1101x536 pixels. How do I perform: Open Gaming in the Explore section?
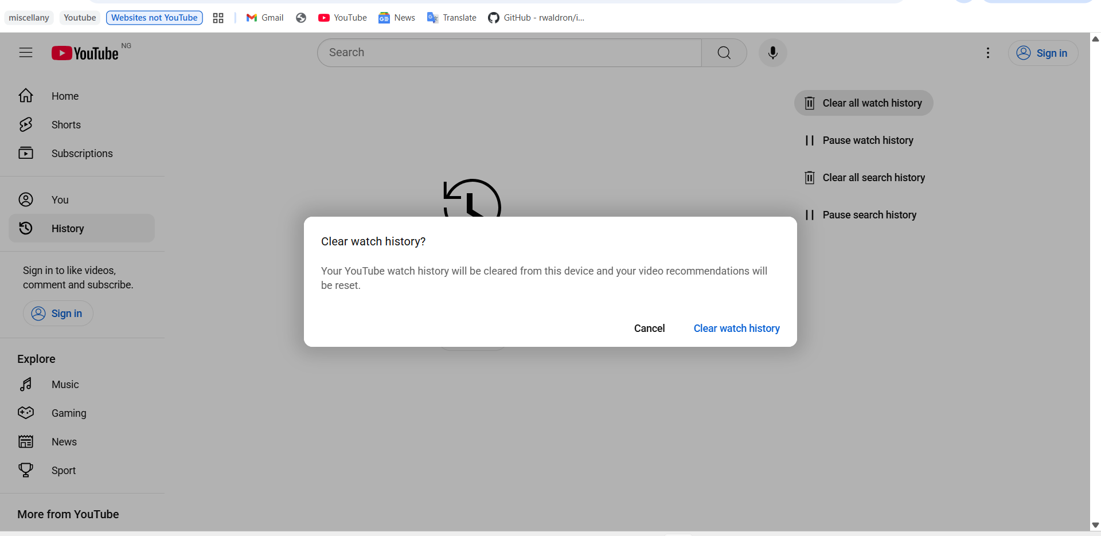point(68,413)
